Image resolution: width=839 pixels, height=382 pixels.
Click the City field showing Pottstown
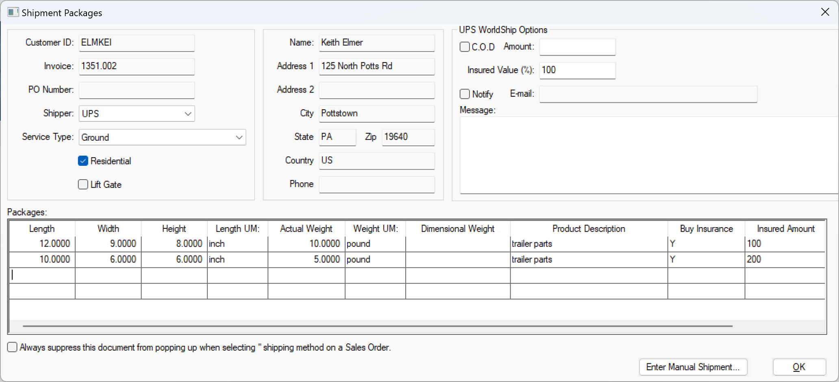[376, 114]
